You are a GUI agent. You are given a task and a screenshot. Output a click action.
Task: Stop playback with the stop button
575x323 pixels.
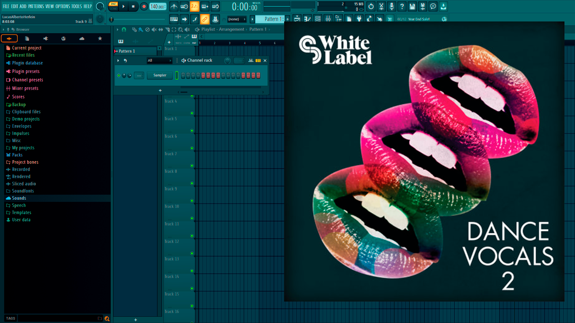133,6
